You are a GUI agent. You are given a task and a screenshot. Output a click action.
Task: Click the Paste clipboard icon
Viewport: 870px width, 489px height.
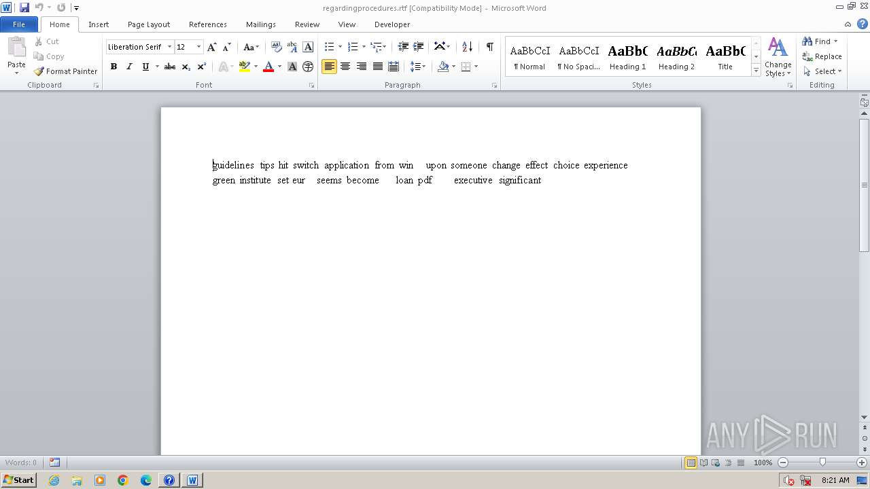click(x=16, y=48)
